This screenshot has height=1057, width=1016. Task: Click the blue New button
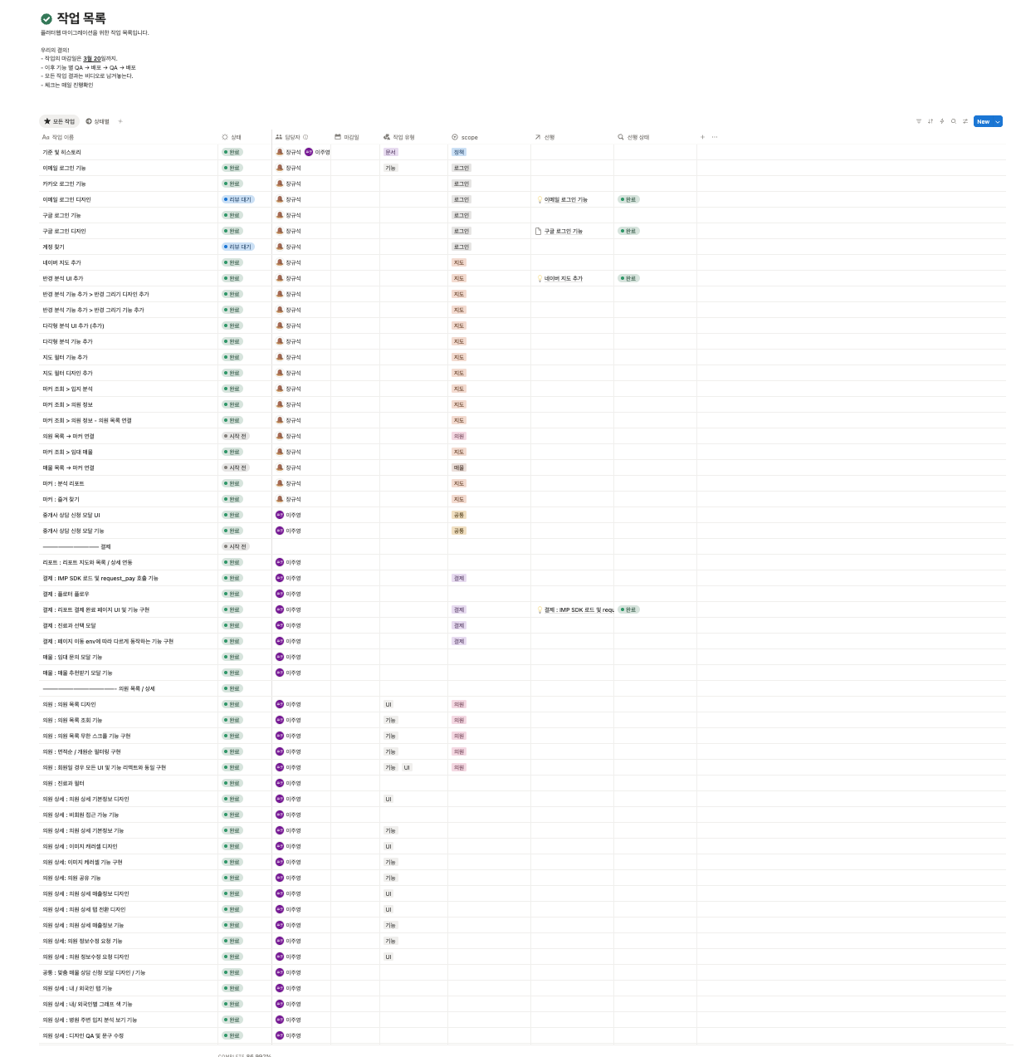tap(984, 121)
